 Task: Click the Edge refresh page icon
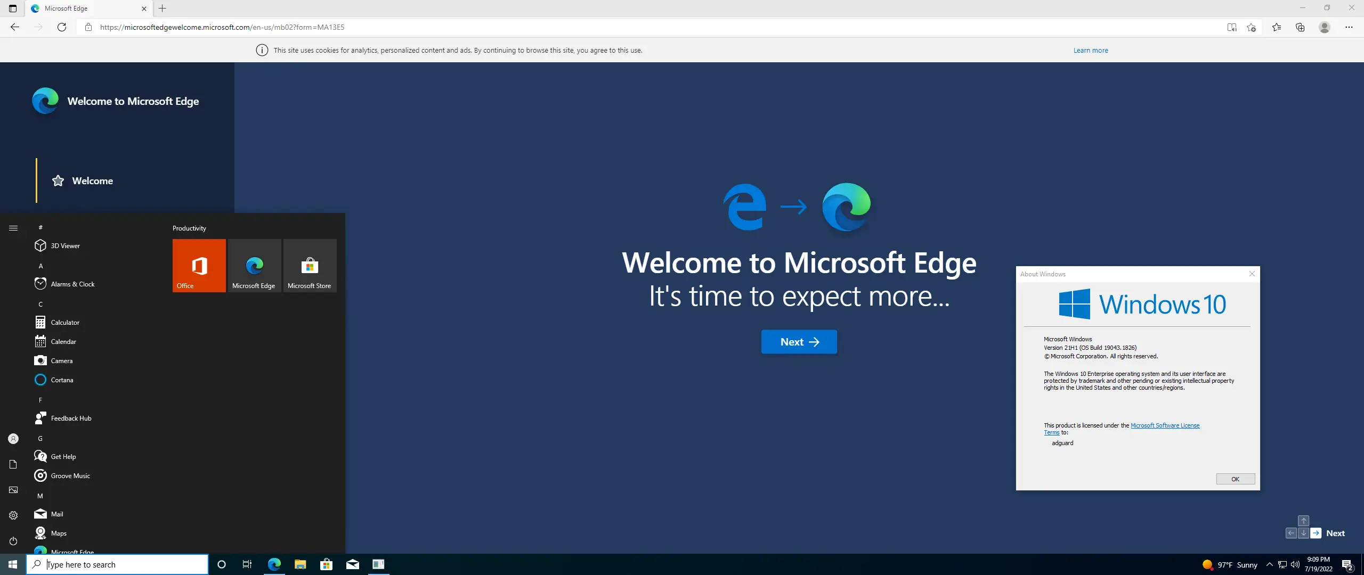click(x=62, y=27)
